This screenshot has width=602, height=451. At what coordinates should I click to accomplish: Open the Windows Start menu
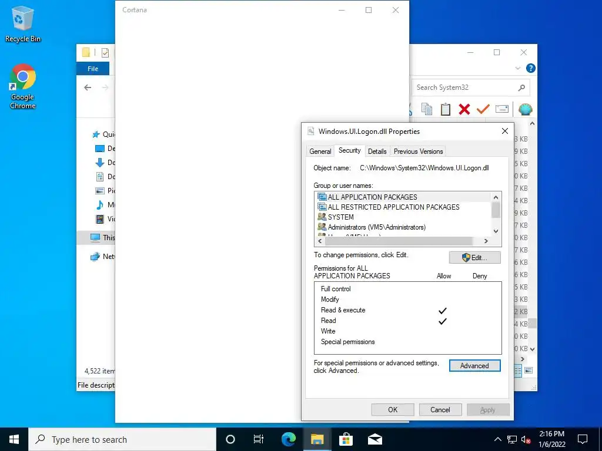pos(14,439)
